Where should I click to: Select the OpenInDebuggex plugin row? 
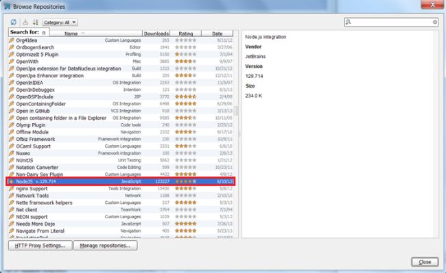point(121,90)
